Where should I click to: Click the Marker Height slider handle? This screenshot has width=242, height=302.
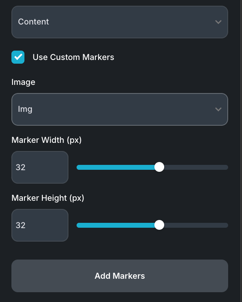(159, 225)
